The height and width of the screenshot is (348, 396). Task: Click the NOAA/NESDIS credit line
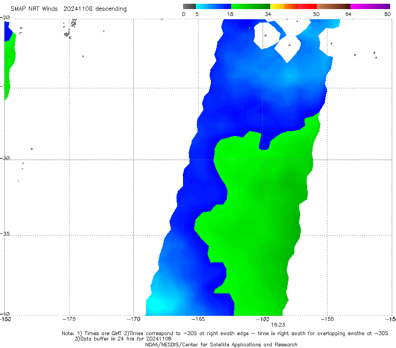click(221, 345)
